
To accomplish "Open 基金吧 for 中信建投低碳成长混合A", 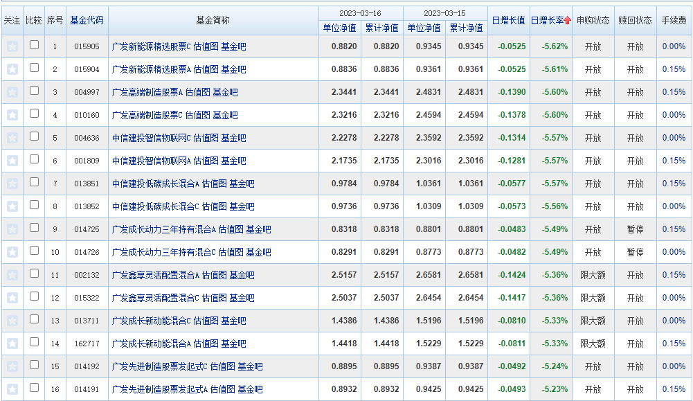I will point(242,184).
